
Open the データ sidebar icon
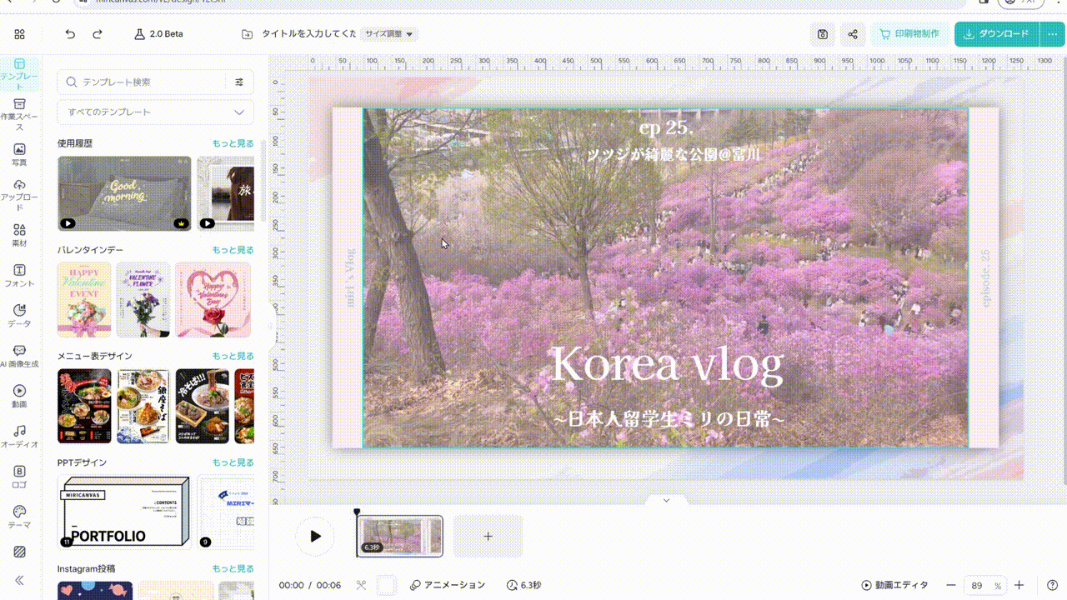click(19, 316)
